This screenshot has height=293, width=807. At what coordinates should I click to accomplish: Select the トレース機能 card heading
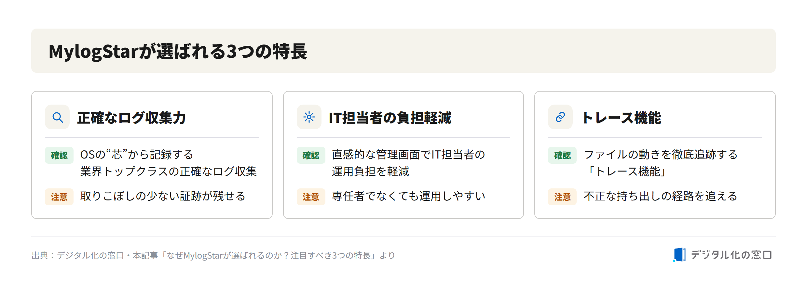click(x=621, y=118)
